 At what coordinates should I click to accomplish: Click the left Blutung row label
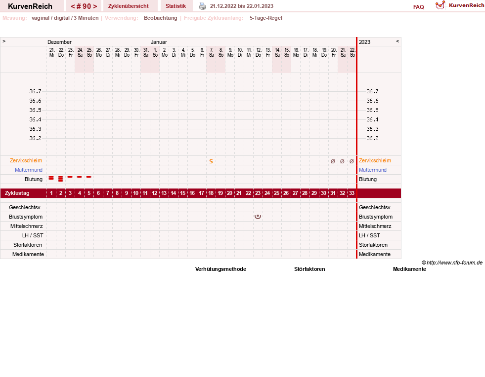34,179
